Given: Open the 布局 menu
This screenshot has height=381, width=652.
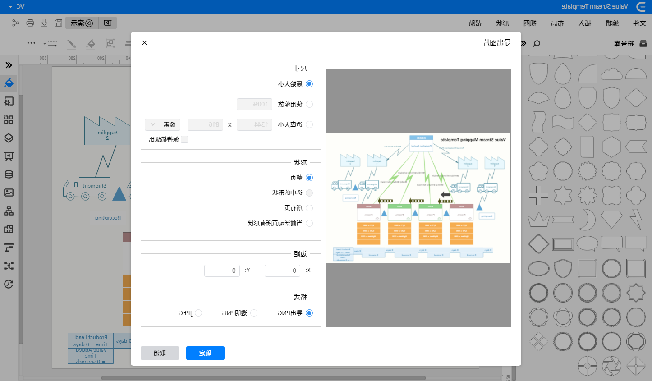Looking at the screenshot, I should (557, 23).
